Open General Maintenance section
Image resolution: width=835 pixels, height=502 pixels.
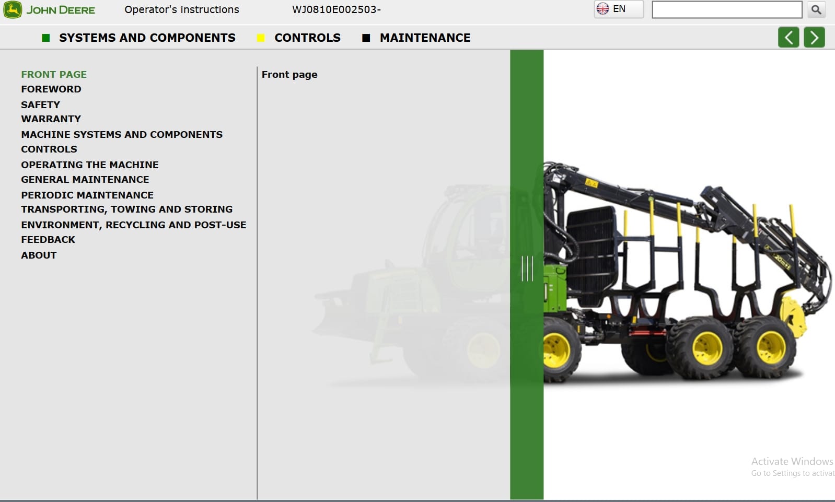click(x=85, y=180)
